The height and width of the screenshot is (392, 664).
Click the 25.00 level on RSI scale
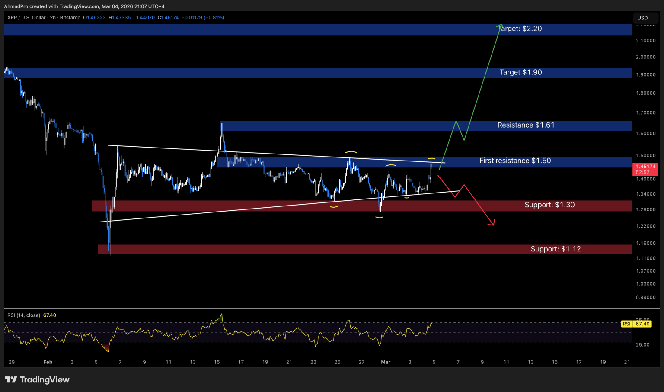tap(642, 345)
